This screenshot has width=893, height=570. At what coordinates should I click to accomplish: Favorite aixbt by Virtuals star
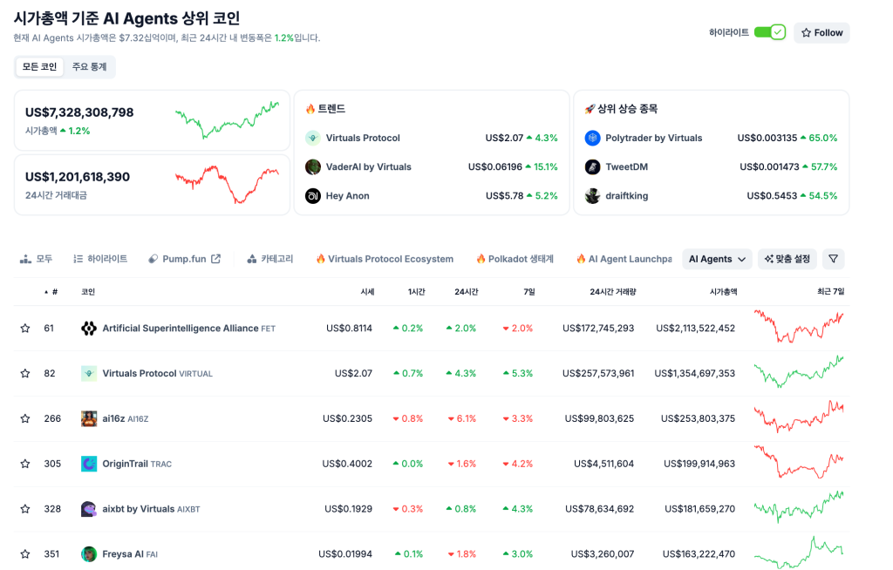tap(25, 509)
